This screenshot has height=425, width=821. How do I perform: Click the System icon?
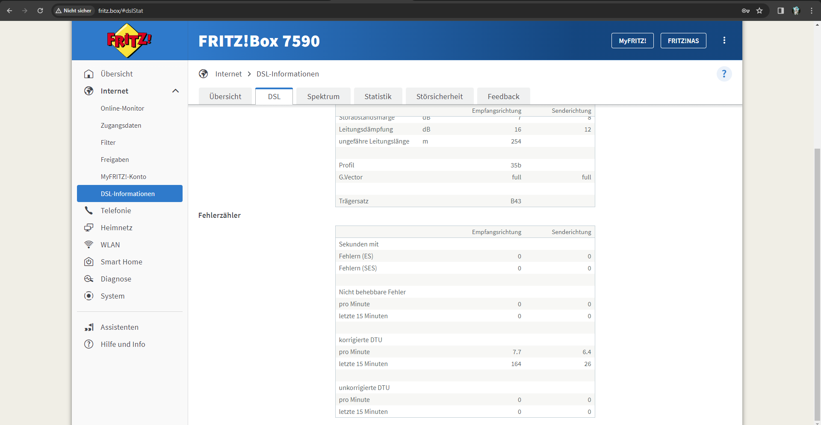pyautogui.click(x=89, y=296)
